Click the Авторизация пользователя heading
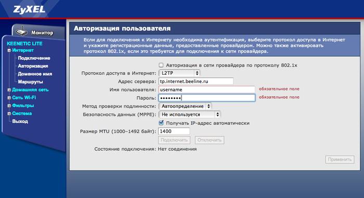The image size is (364, 198). pyautogui.click(x=122, y=28)
